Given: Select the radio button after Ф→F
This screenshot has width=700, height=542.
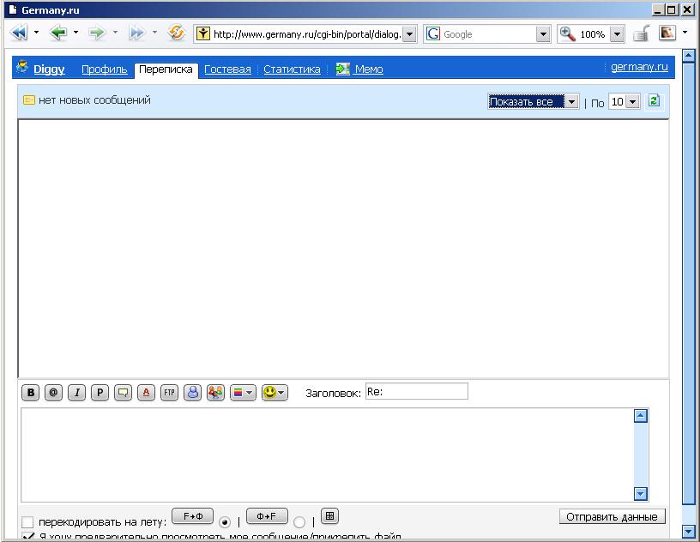Looking at the screenshot, I should click(299, 521).
